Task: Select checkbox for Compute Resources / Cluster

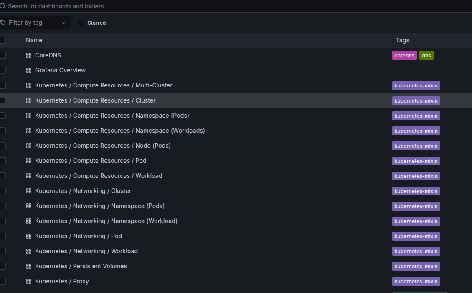Action: tap(3, 100)
